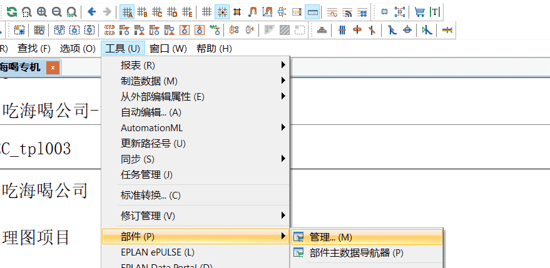Viewport: 550px width, 268px height.
Task: Open the 窗口 (W) menu
Action: [x=168, y=48]
